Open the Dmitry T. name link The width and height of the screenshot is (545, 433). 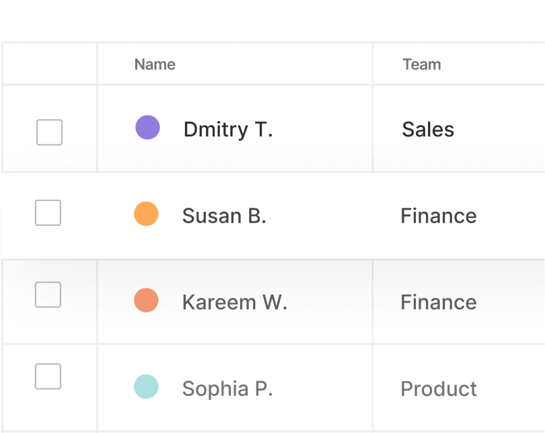[228, 129]
